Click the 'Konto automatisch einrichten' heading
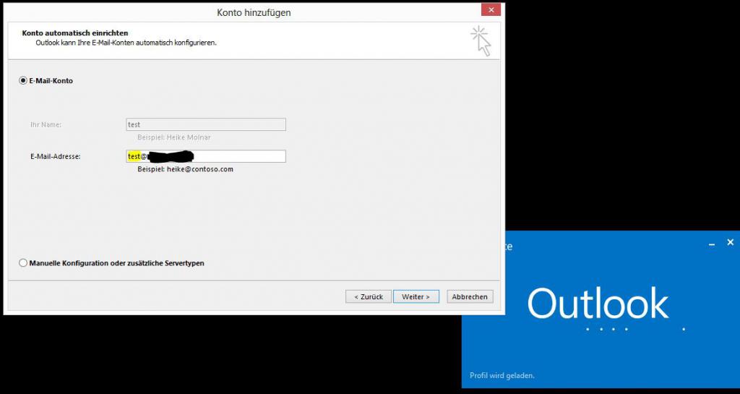Image resolution: width=740 pixels, height=394 pixels. click(x=75, y=33)
